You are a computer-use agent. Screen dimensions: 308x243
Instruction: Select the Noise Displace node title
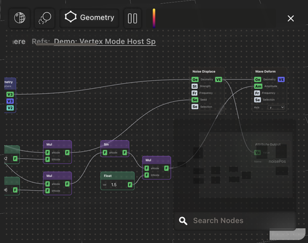(x=204, y=72)
